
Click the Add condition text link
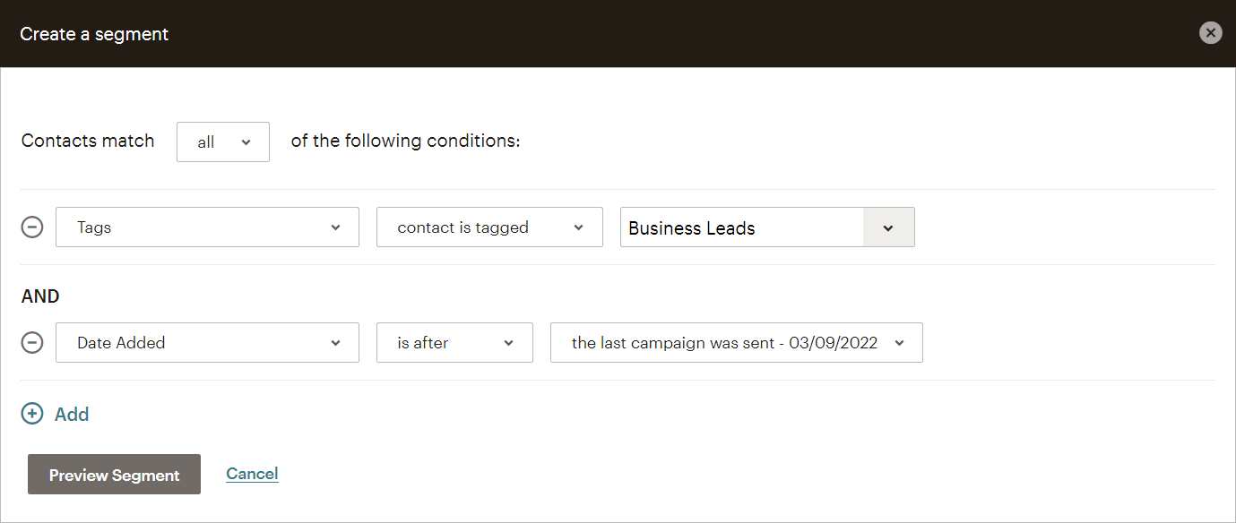[72, 414]
